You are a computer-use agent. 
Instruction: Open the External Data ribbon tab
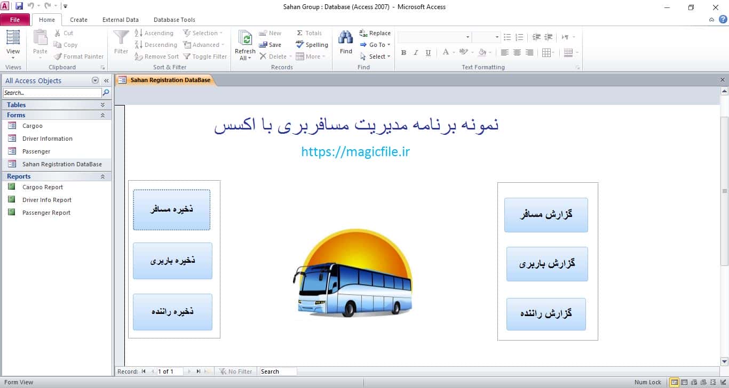click(x=121, y=20)
